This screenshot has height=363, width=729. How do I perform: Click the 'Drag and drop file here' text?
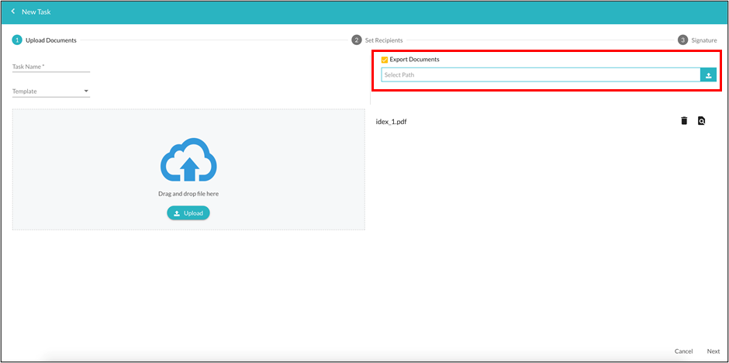click(188, 194)
